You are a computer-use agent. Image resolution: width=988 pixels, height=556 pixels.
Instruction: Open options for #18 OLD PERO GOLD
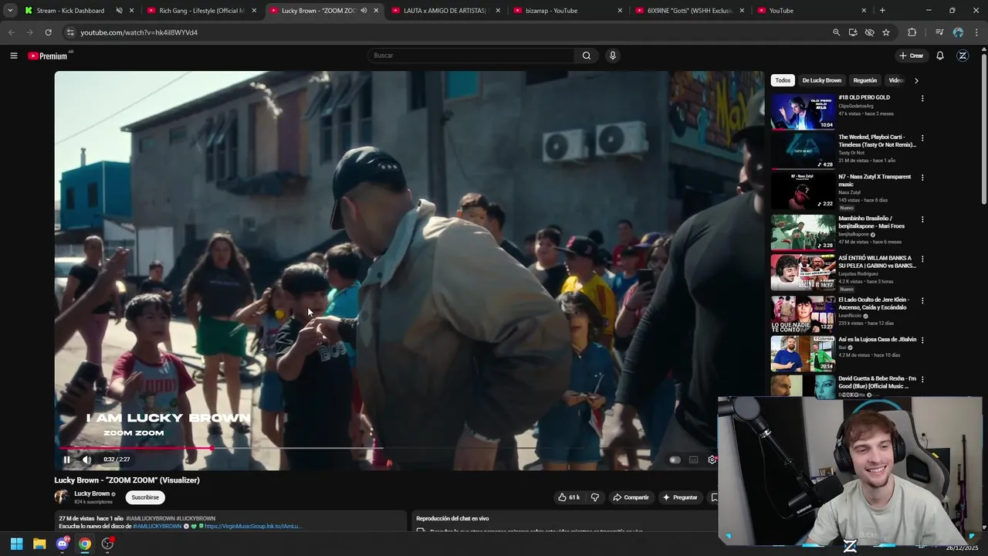coord(922,99)
